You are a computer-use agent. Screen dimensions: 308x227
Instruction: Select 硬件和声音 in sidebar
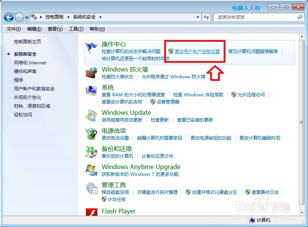point(25,72)
